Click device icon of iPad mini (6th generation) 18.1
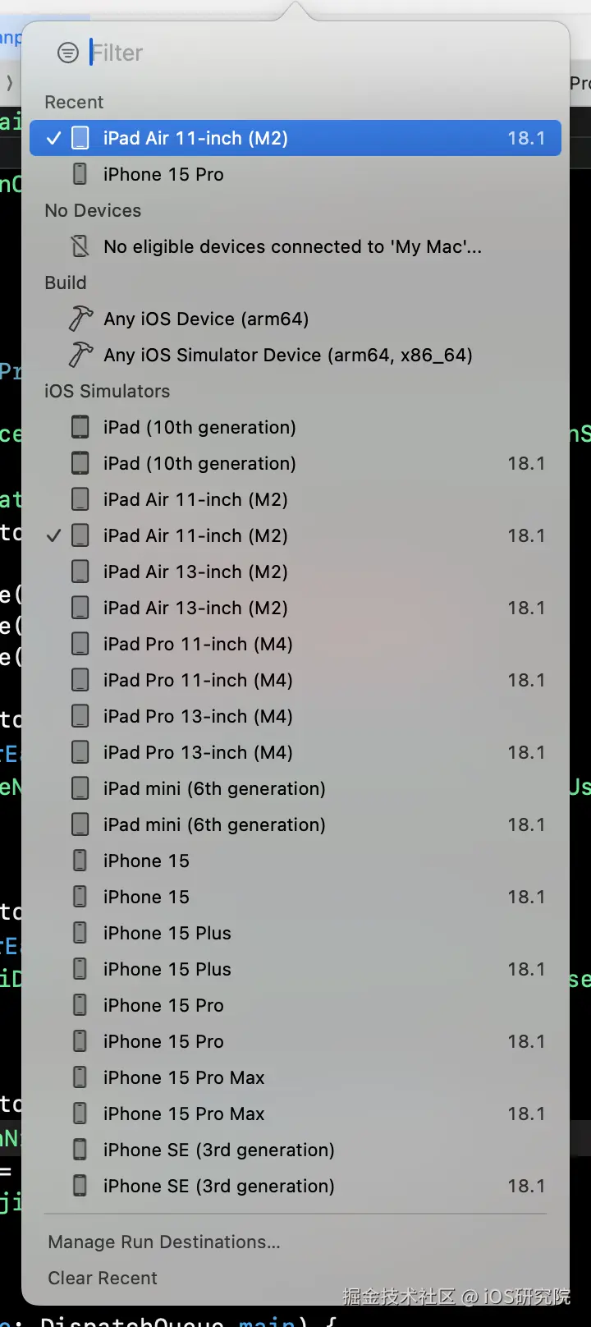 (x=80, y=824)
